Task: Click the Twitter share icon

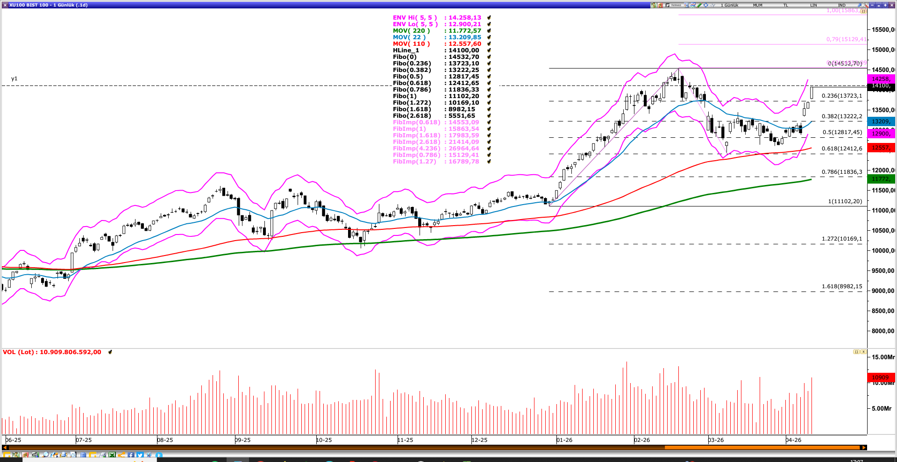Action: coord(140,455)
